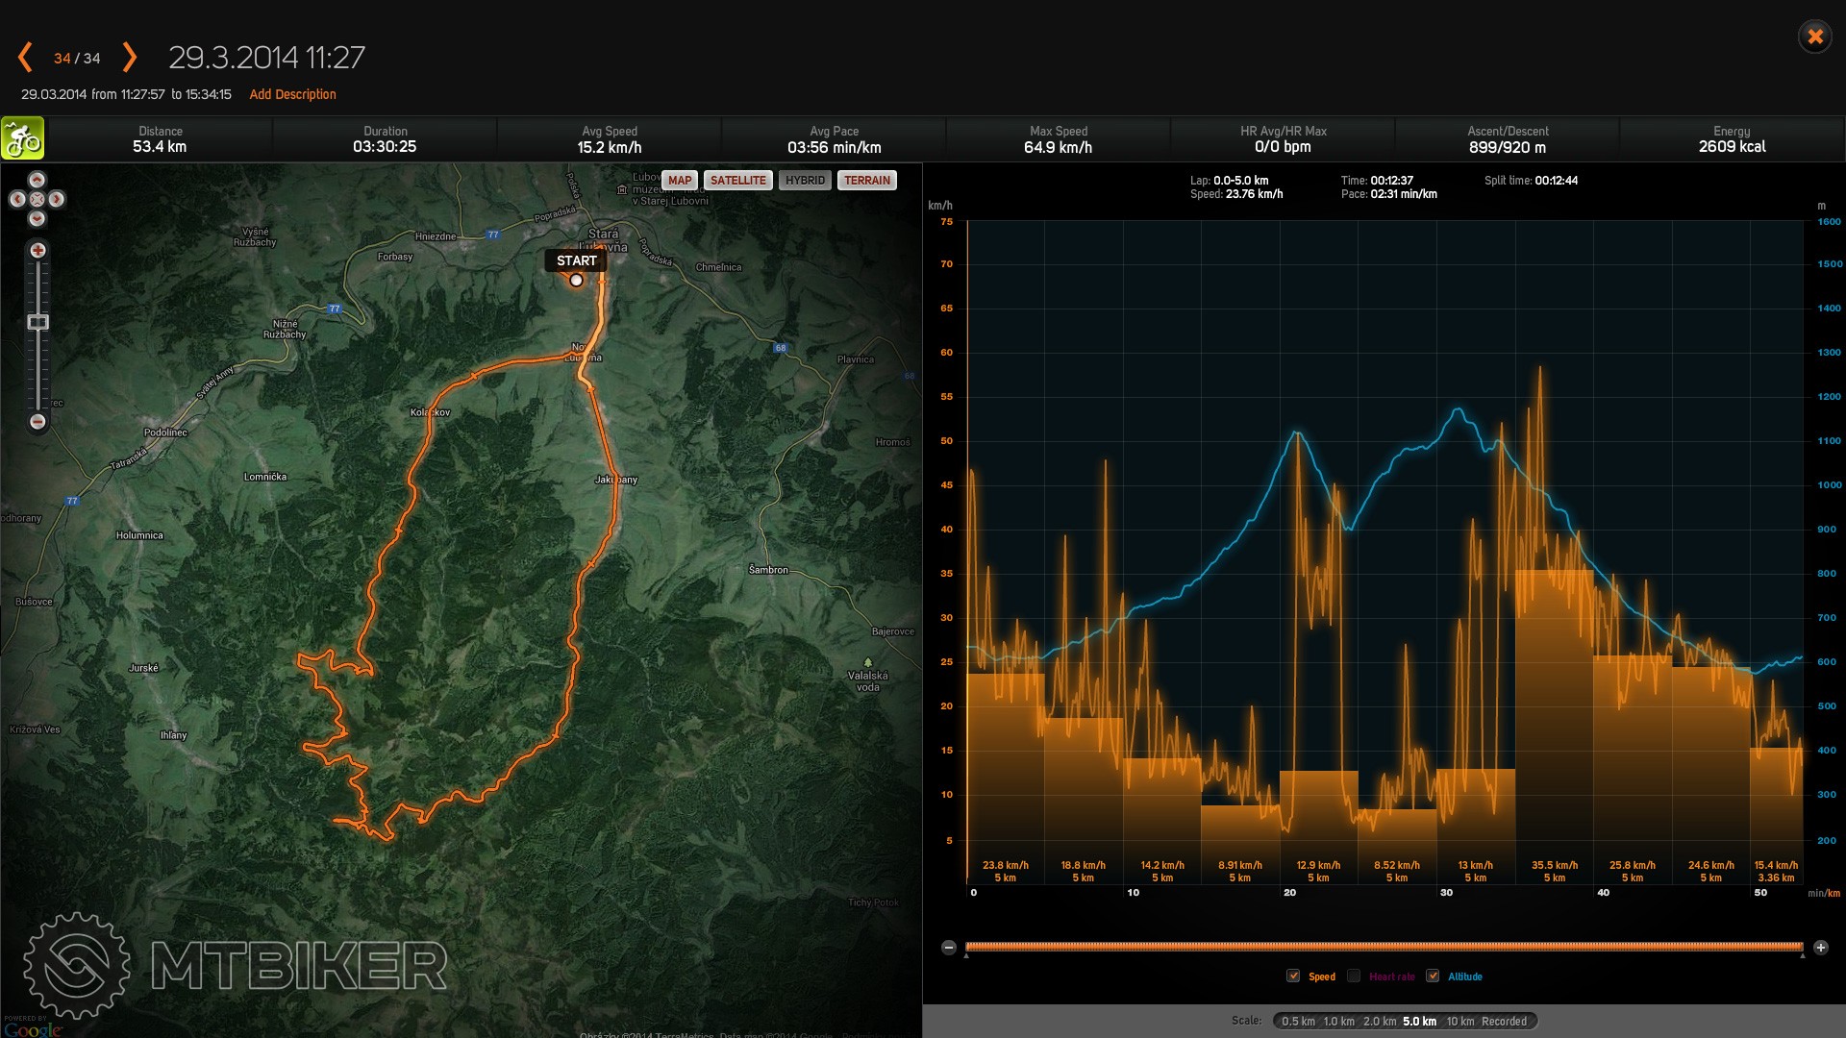Enable the Heart rate graph checkbox
Screen dimensions: 1846x1038
click(x=1354, y=976)
